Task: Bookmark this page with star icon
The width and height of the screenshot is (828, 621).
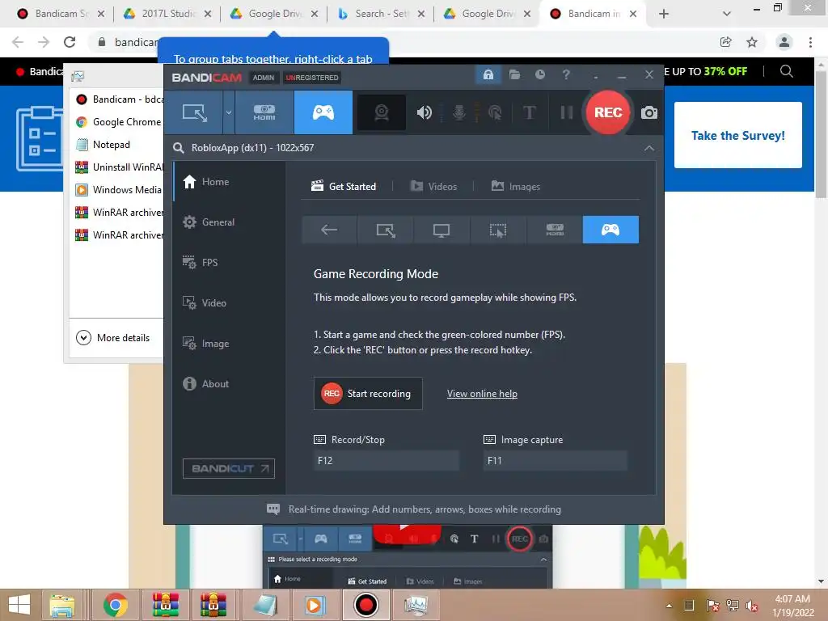Action: [x=752, y=42]
